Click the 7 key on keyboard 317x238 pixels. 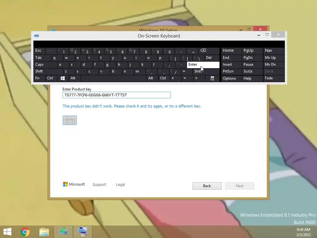[x=134, y=51]
